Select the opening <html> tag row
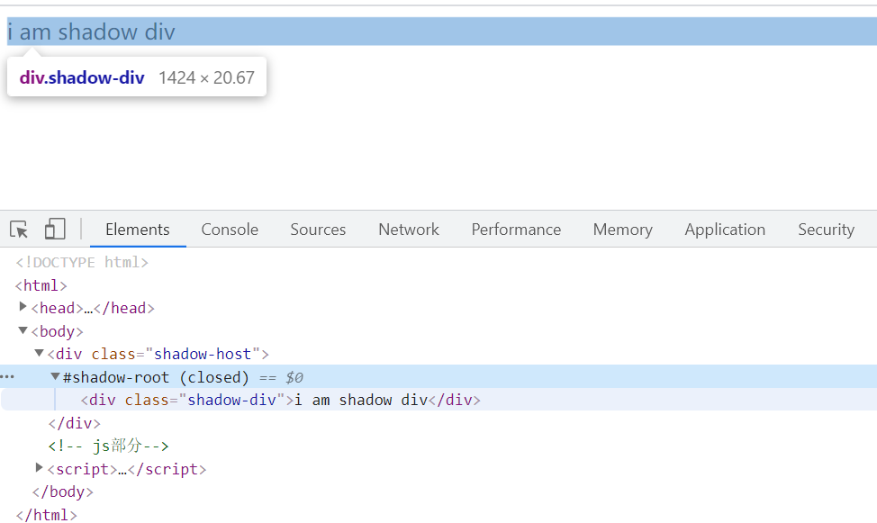This screenshot has width=877, height=523. [41, 286]
